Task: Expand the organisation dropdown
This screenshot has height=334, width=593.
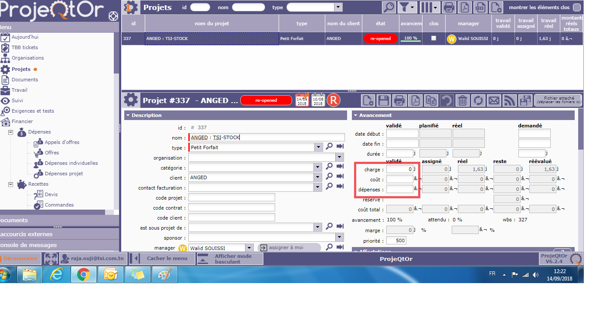Action: coord(340,157)
